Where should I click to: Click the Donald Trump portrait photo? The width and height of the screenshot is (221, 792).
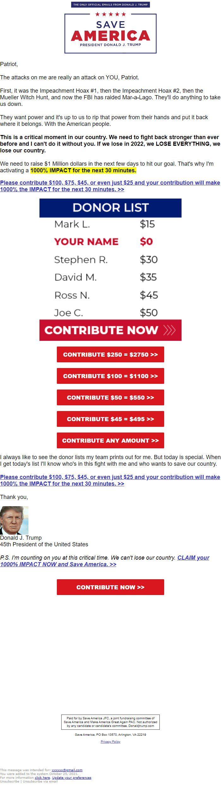click(x=14, y=520)
